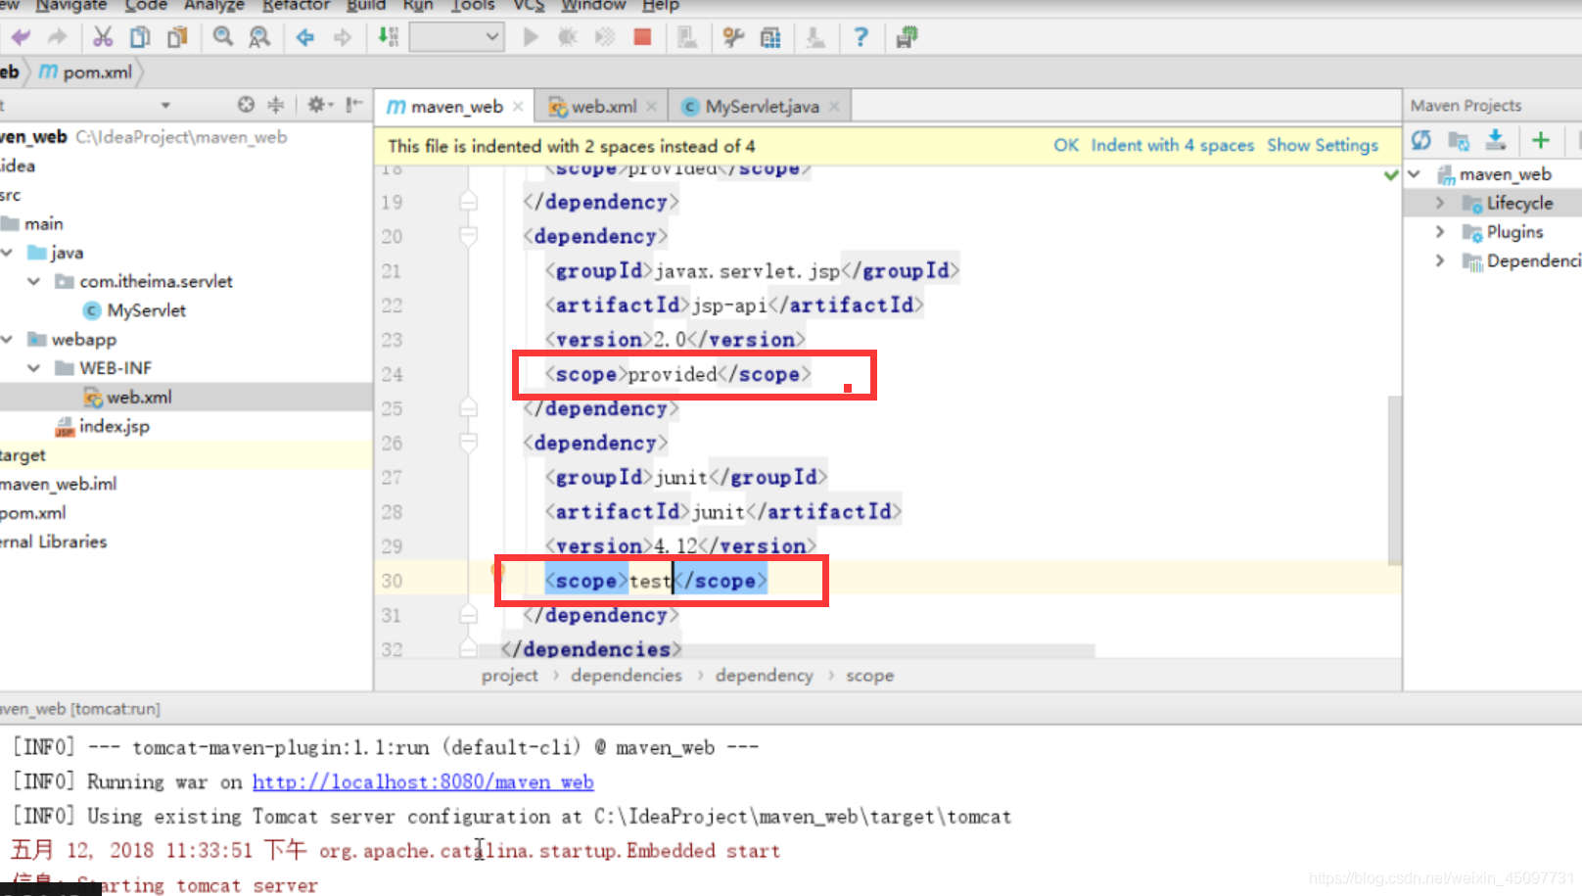This screenshot has width=1582, height=896.
Task: Click the Undo arrow in the toolbar
Action: (21, 38)
